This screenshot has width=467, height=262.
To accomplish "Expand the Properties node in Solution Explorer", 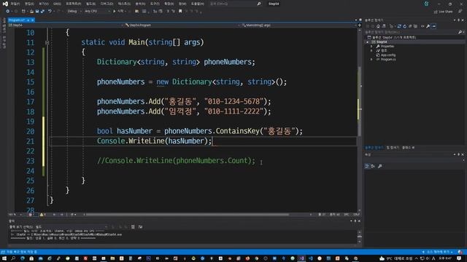I will coord(371,47).
